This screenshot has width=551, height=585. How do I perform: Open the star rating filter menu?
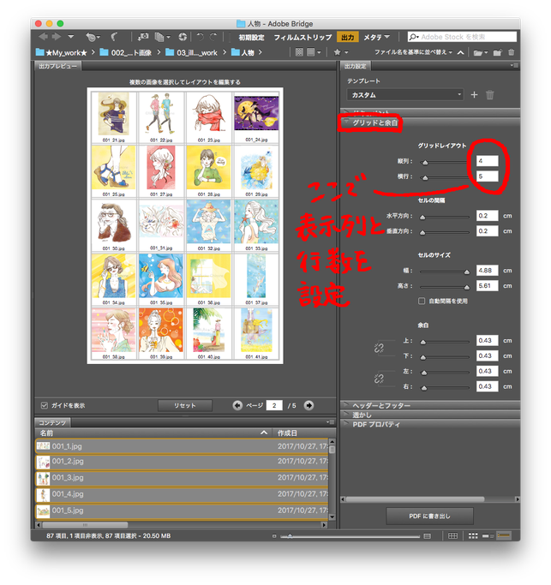coord(340,52)
